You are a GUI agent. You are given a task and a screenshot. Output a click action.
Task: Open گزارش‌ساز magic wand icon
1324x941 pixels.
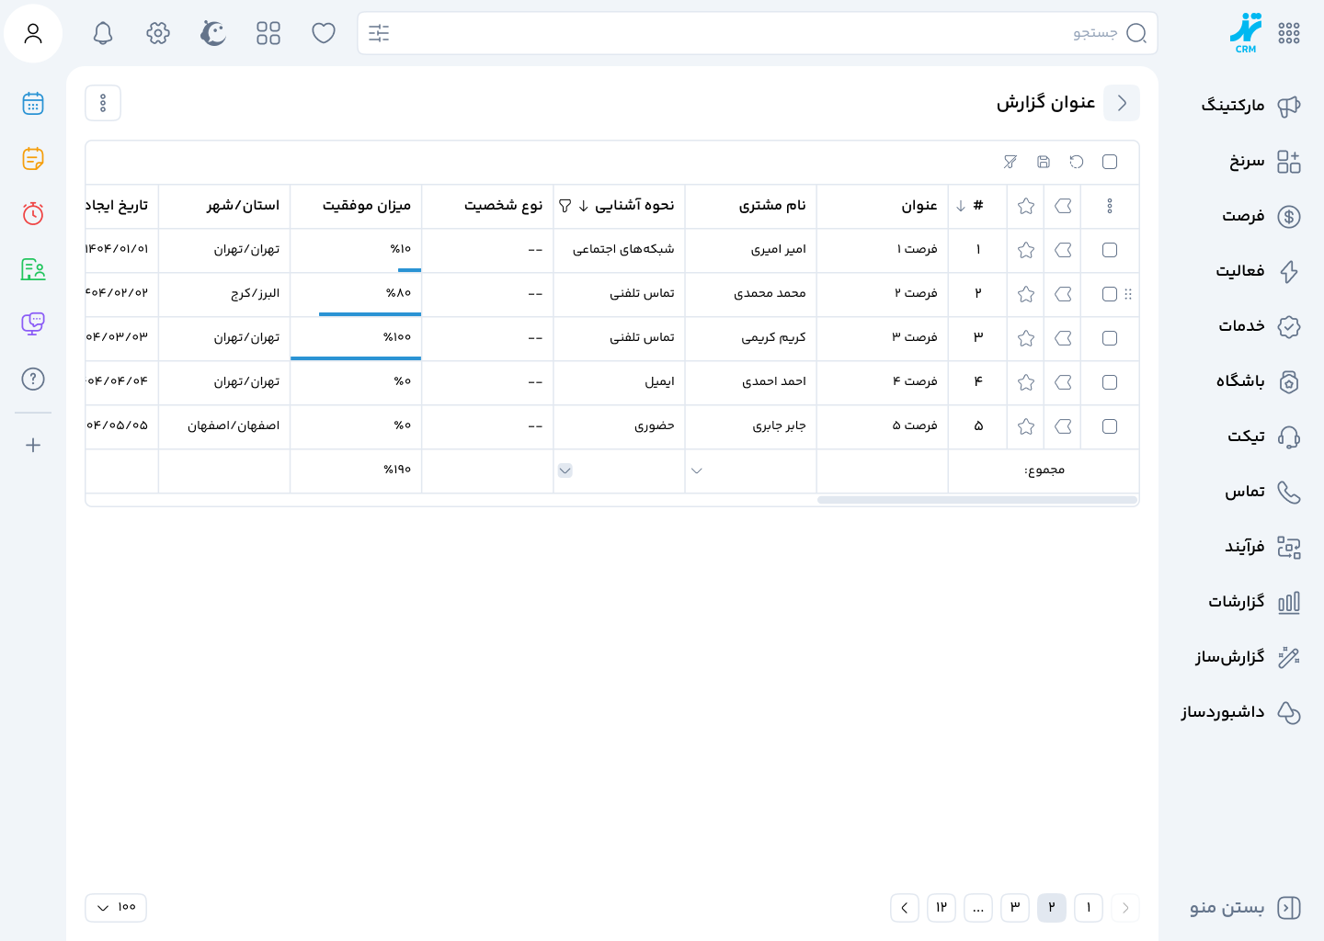coord(1289,658)
